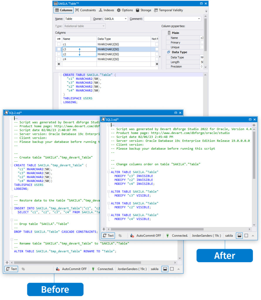Fold the first ALTER TABLE MODIFY INVISIBLE block in SQL3
The height and width of the screenshot is (300, 261).
coord(109,172)
